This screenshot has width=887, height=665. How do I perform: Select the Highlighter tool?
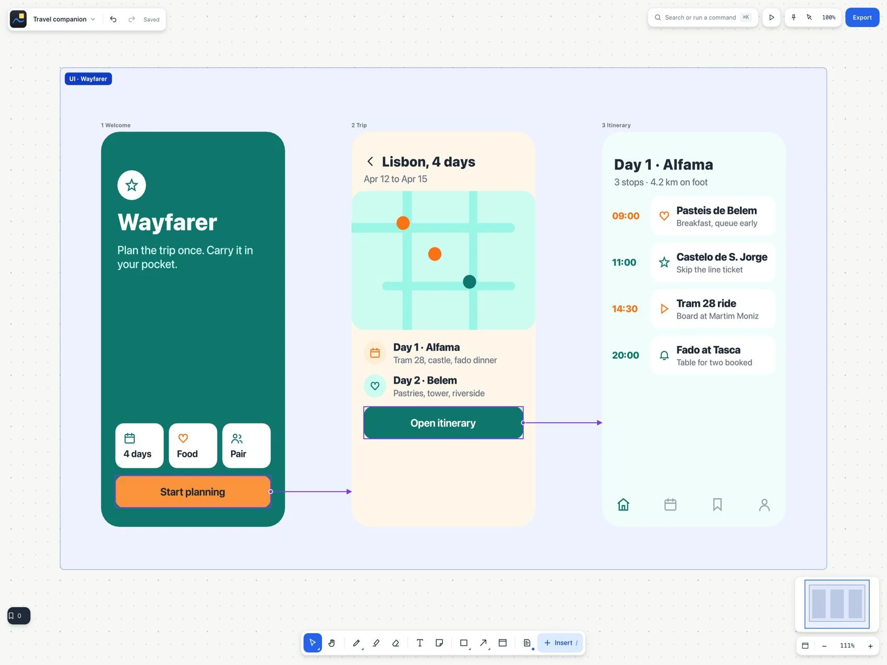[x=376, y=643]
